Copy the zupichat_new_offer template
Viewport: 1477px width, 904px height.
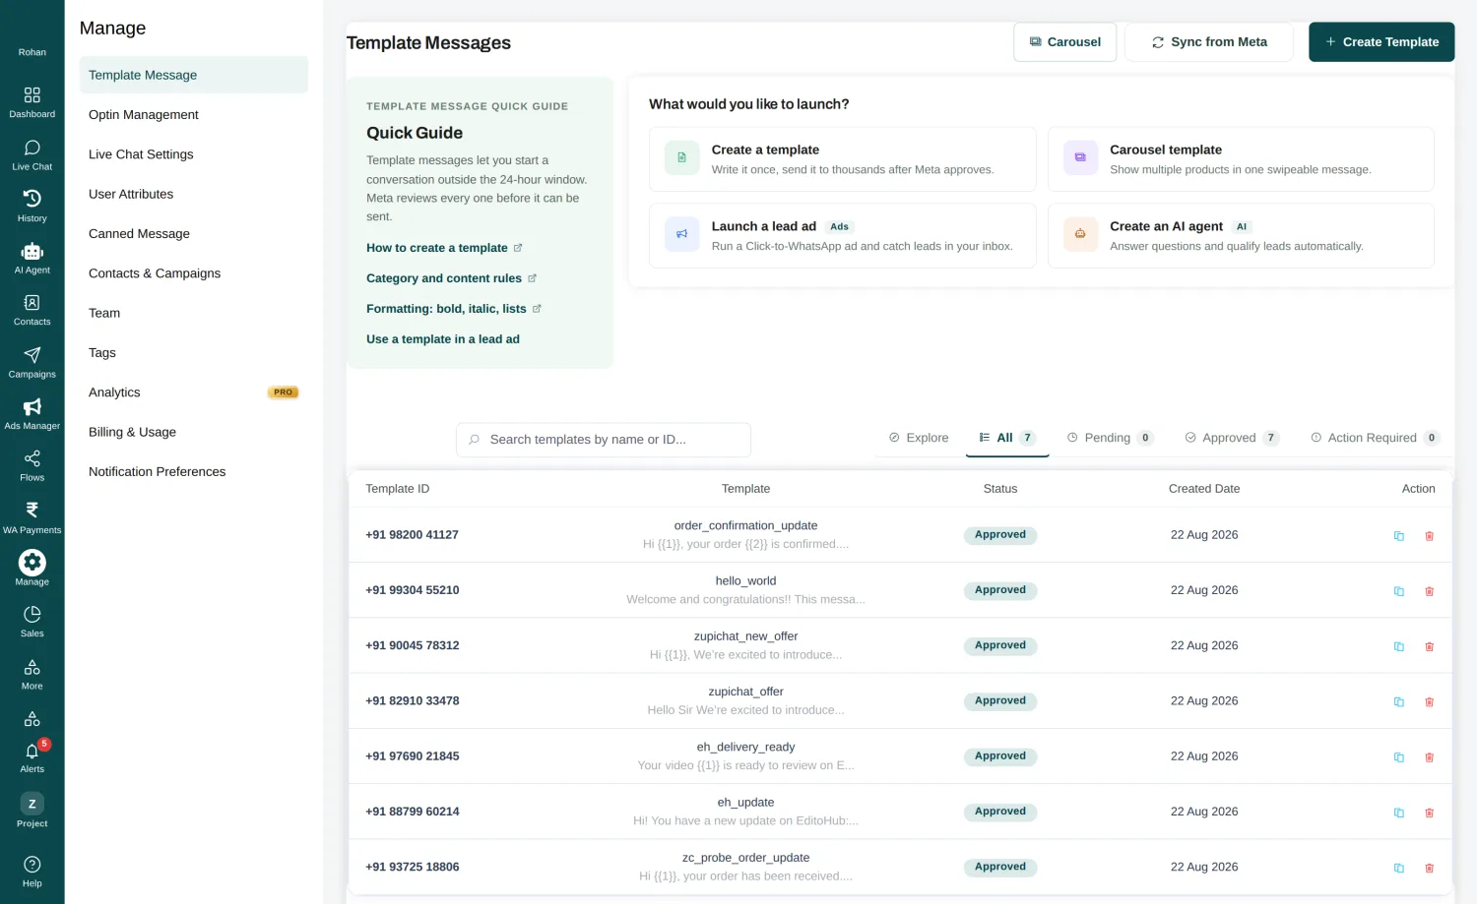tap(1398, 646)
